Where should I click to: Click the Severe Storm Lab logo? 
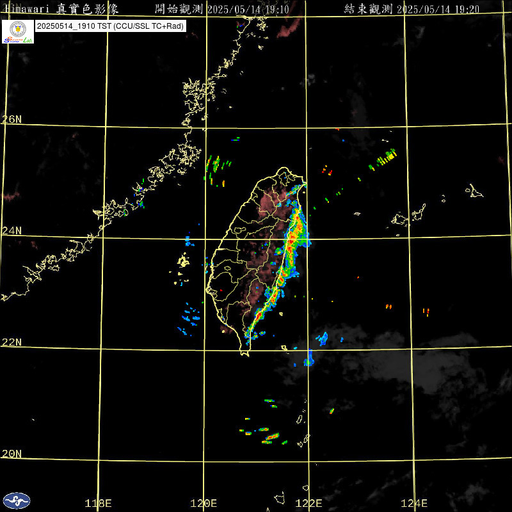18,31
